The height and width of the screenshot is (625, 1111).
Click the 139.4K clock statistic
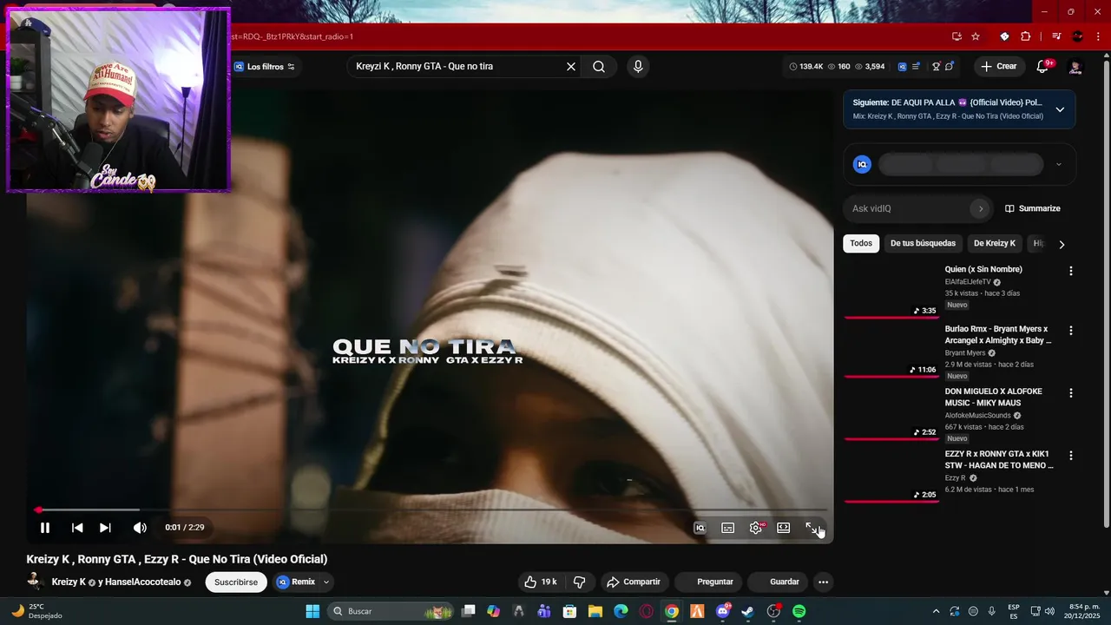pyautogui.click(x=806, y=67)
